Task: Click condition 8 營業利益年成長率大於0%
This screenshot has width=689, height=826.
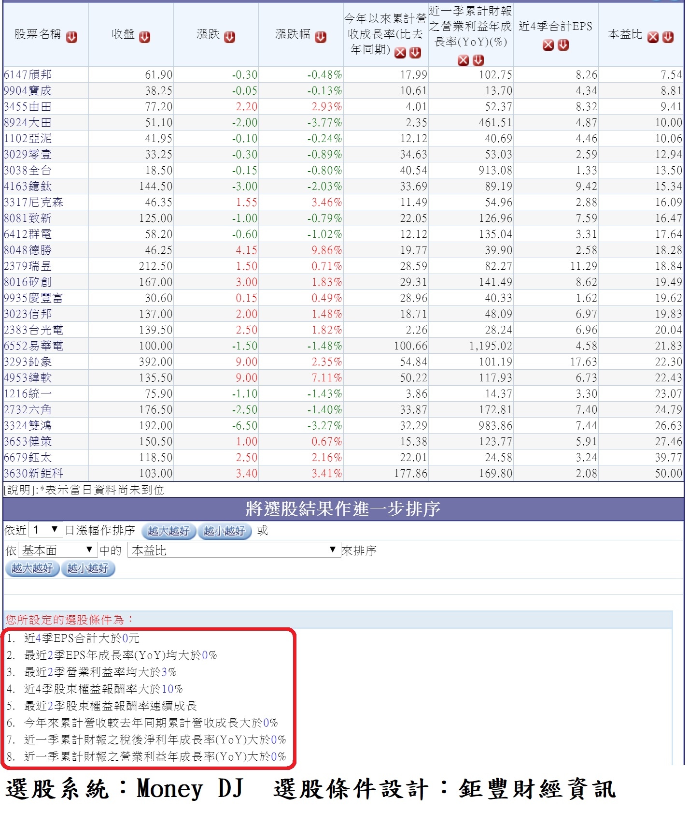Action: tap(155, 757)
